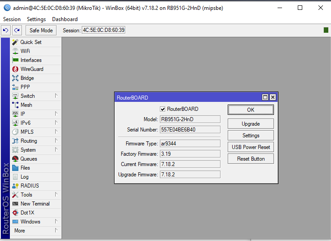Click the Factory Firmware field 3.19

click(x=190, y=154)
